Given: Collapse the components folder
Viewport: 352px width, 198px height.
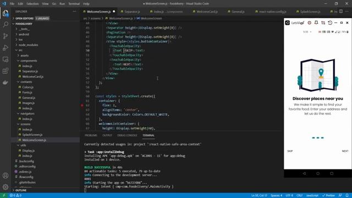Looking at the screenshot, I should tap(29, 61).
